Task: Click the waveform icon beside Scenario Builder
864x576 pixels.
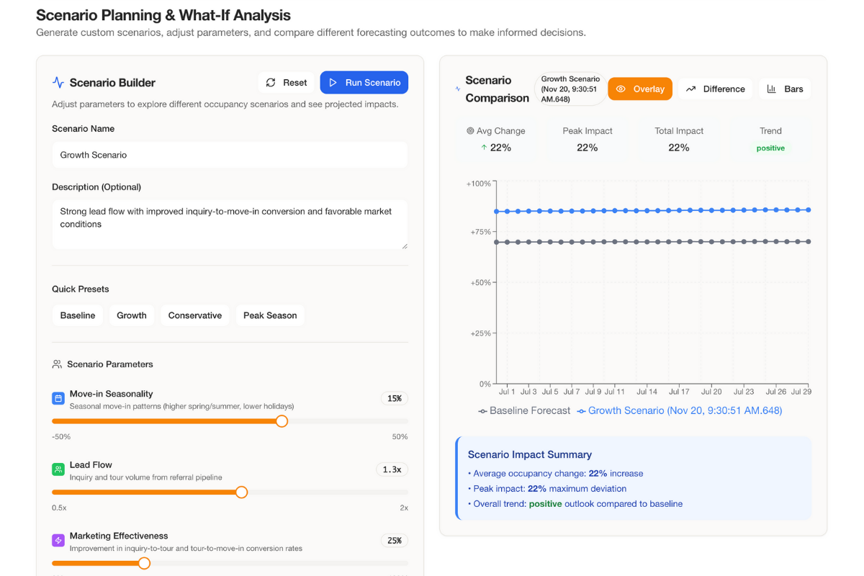Action: (58, 83)
